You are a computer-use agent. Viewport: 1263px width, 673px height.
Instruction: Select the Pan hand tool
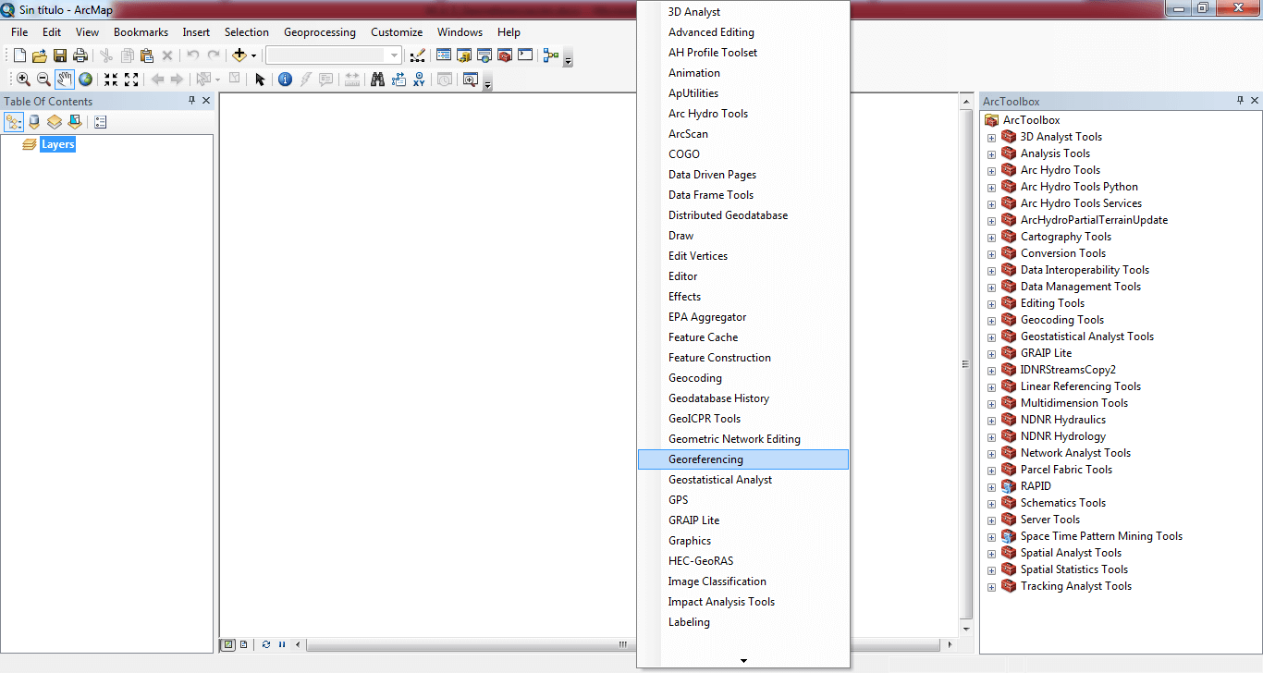64,80
